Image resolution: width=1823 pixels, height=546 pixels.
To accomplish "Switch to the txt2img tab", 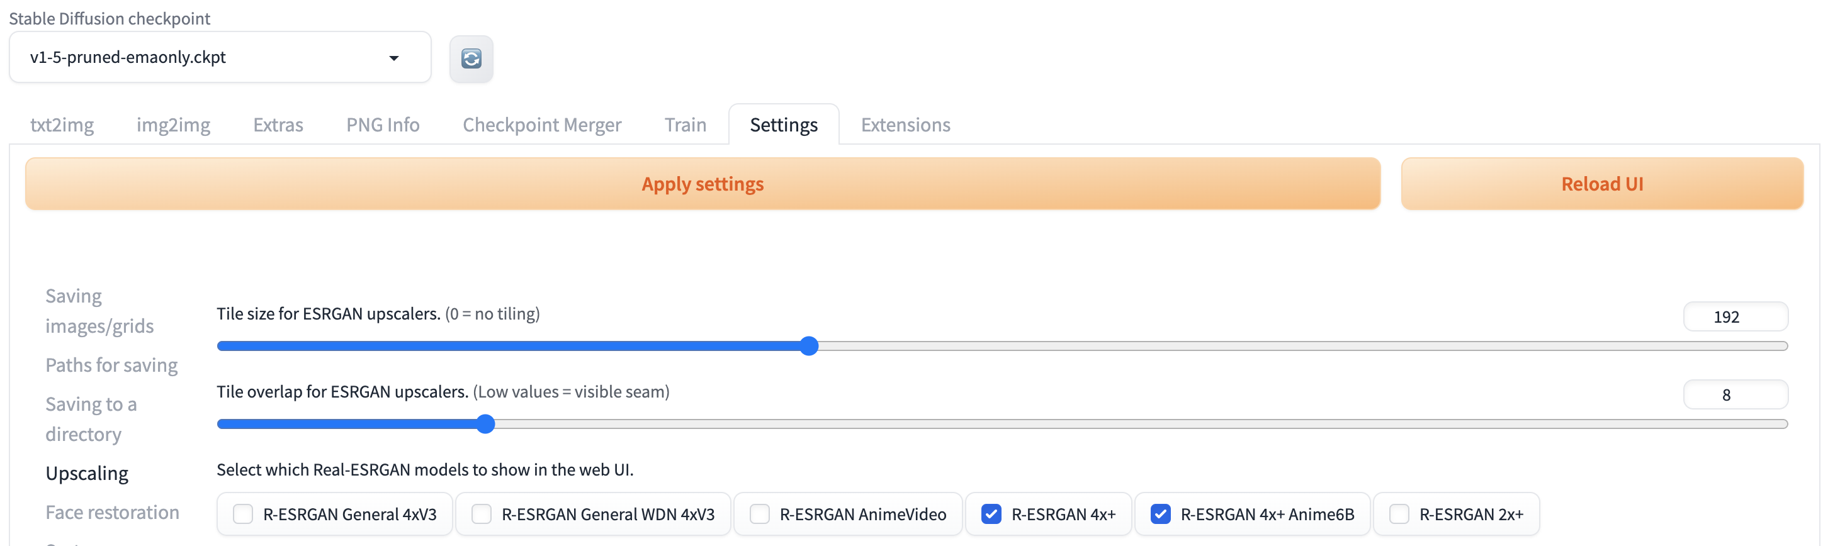I will [x=62, y=125].
